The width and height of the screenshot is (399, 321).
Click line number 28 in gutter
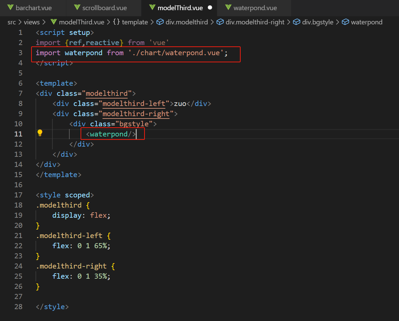click(18, 307)
